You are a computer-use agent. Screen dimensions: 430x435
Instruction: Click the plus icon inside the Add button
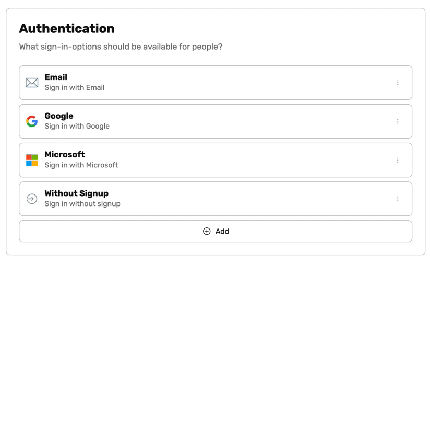207,231
